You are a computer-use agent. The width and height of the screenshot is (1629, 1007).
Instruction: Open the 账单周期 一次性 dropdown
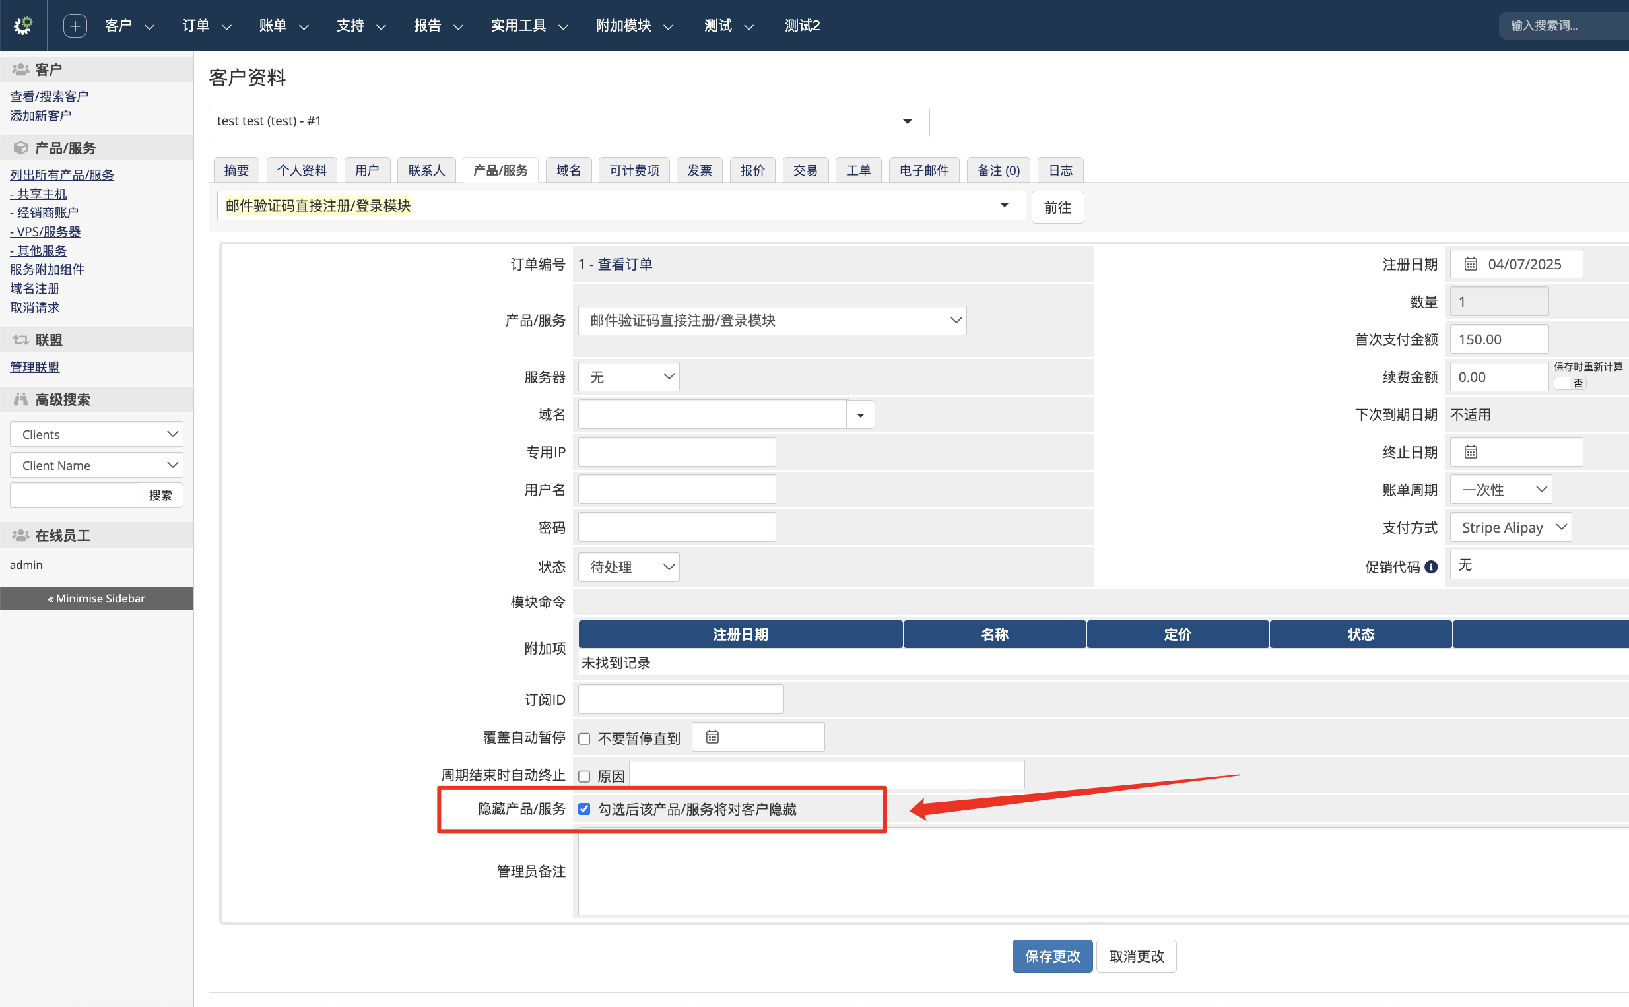pyautogui.click(x=1500, y=490)
